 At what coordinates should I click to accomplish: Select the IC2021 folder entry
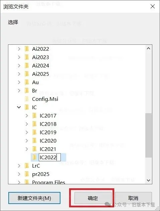(x=48, y=149)
